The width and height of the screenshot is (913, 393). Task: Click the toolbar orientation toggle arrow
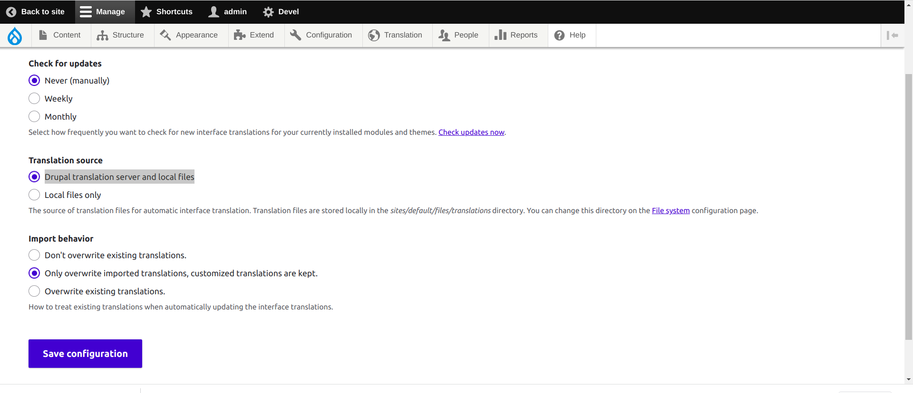tap(892, 36)
